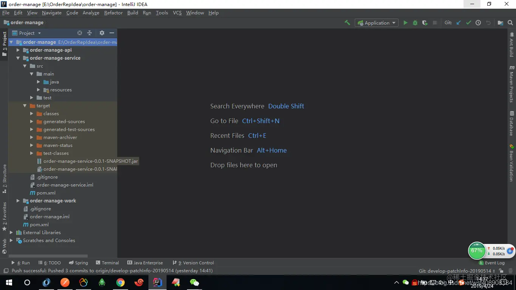Open Project panel settings gear

[102, 33]
